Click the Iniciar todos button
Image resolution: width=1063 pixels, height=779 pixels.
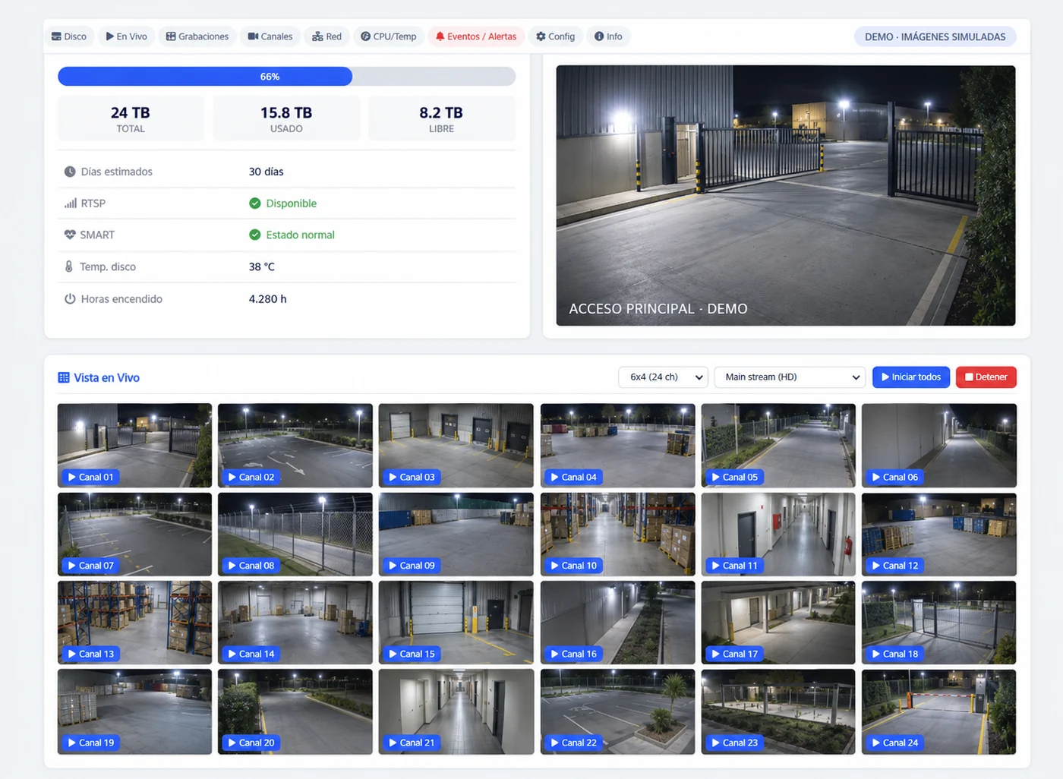pyautogui.click(x=911, y=377)
